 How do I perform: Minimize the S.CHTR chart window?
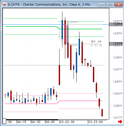coord(101,5)
